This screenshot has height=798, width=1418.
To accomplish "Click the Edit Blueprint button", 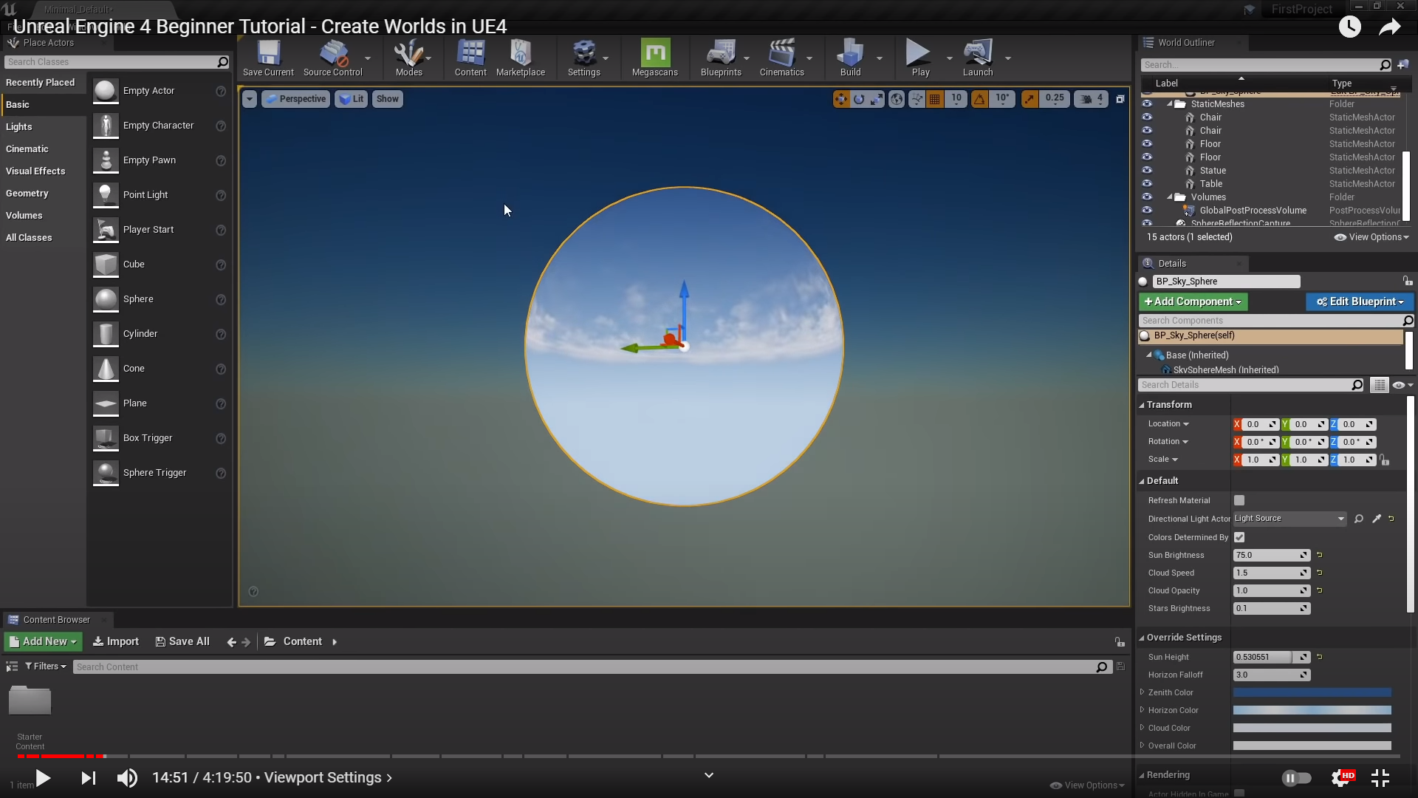I will pos(1359,301).
